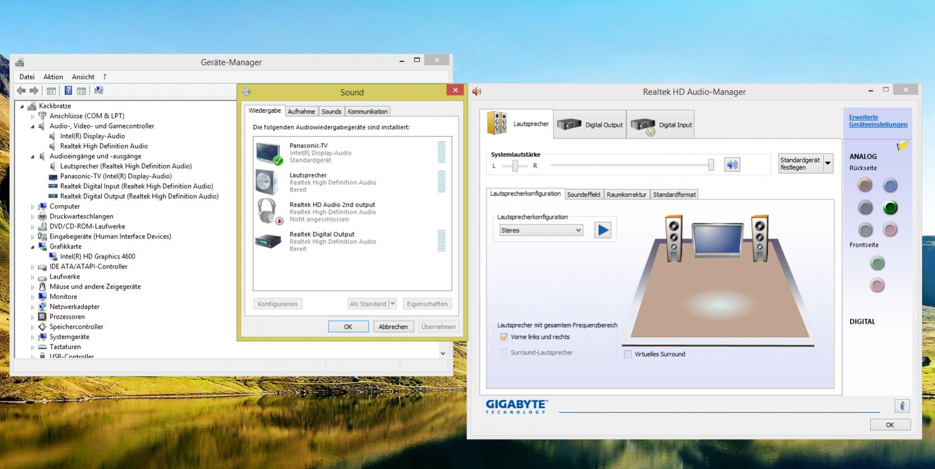Open the Als Standard dropdown arrow

click(393, 304)
